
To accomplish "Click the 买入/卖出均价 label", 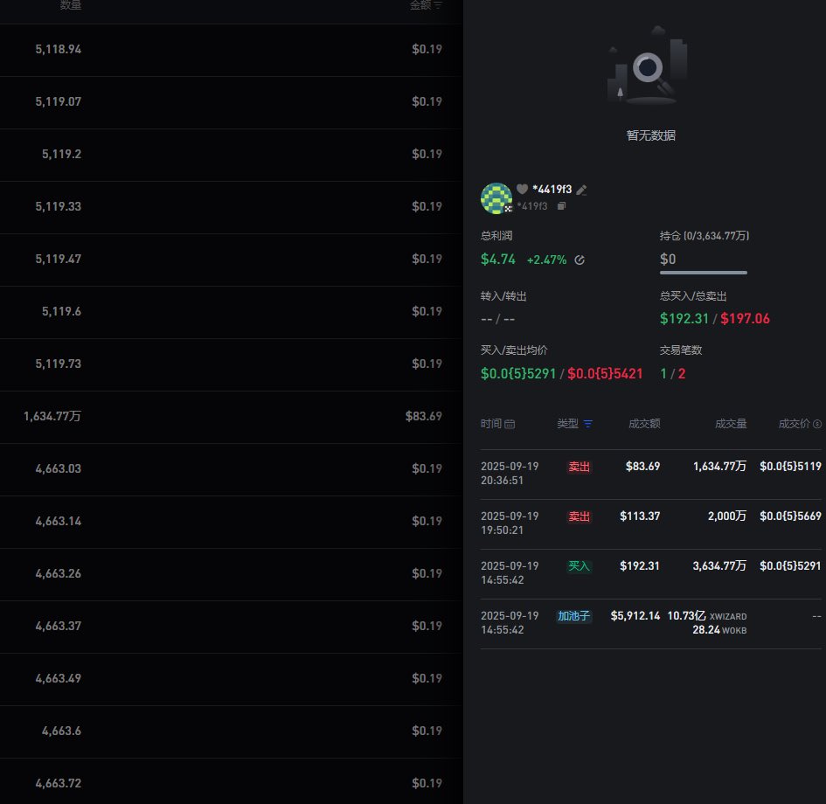I will pyautogui.click(x=514, y=350).
